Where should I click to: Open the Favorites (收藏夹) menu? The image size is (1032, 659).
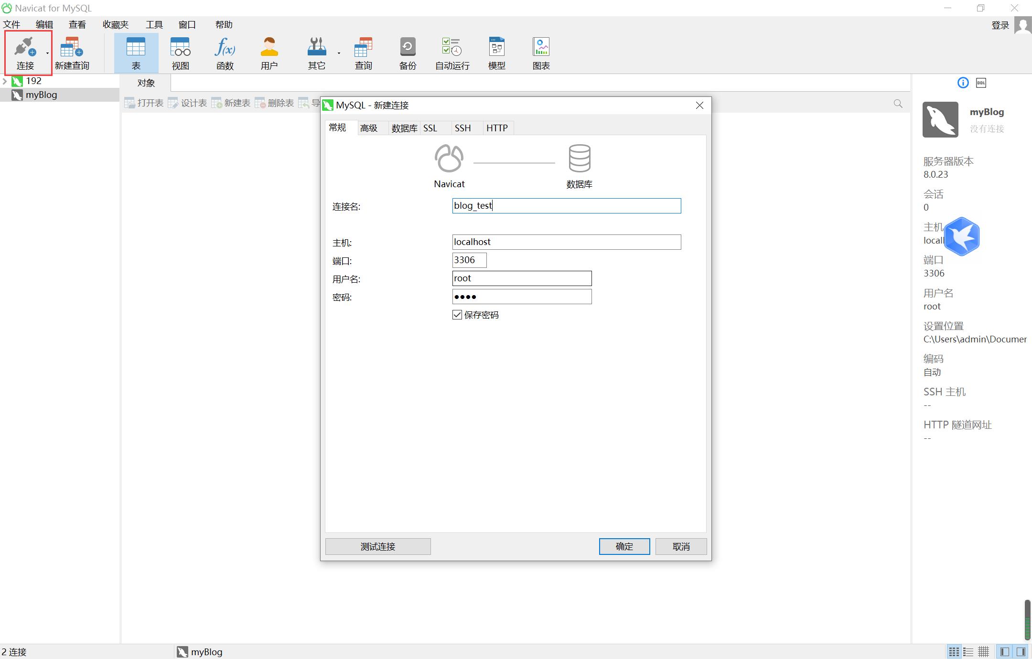[116, 24]
